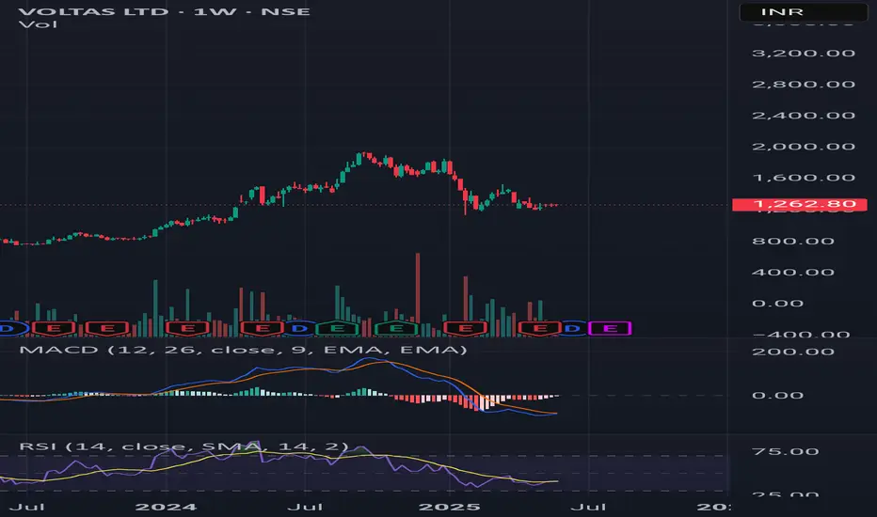
Task: Open the red E earnings marker nearest 2024
Action: (x=188, y=328)
